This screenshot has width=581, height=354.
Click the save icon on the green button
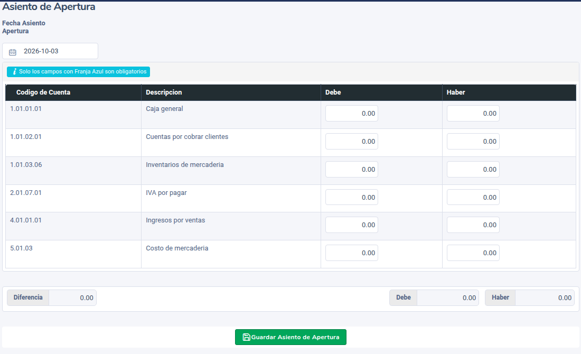[x=246, y=337]
